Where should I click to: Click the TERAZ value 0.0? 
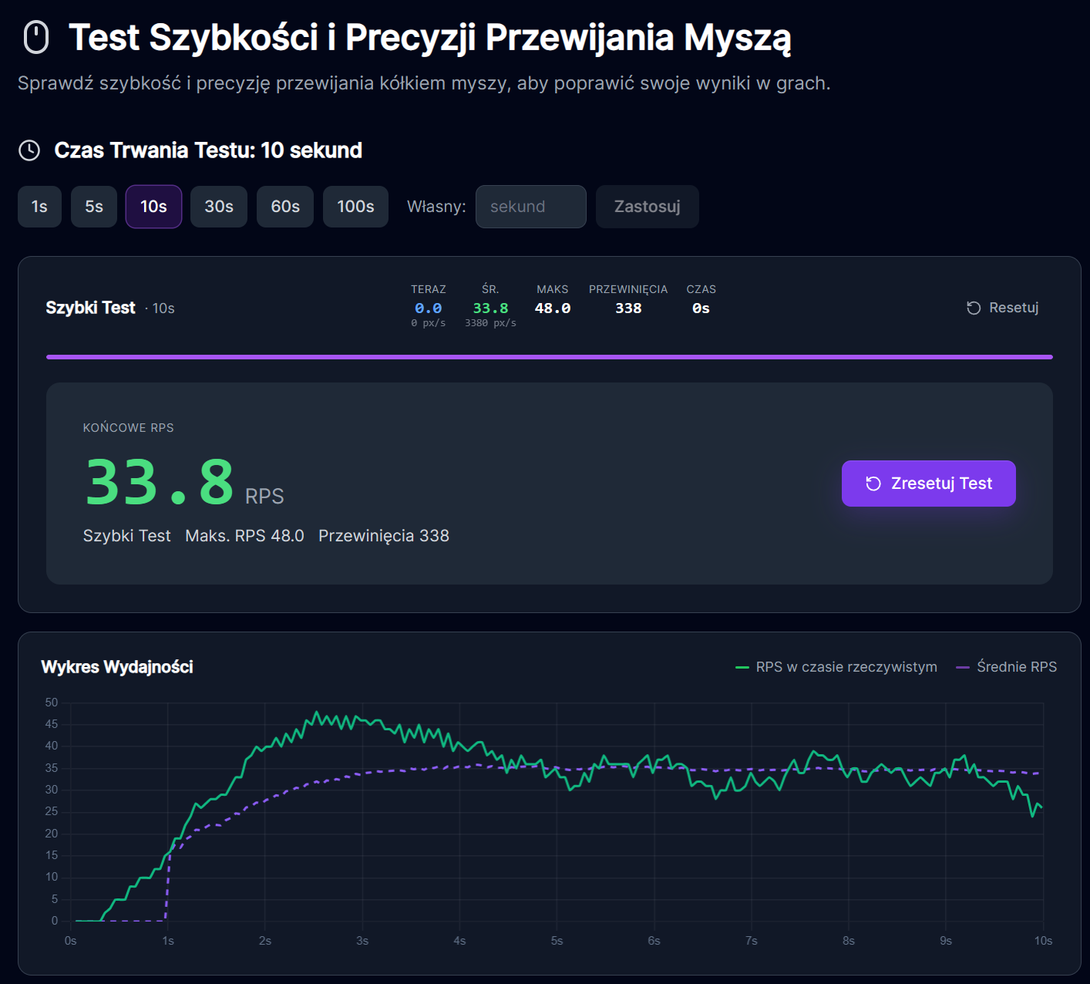point(429,308)
